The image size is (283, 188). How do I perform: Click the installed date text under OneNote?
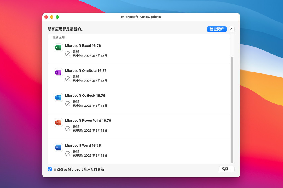(x=90, y=81)
